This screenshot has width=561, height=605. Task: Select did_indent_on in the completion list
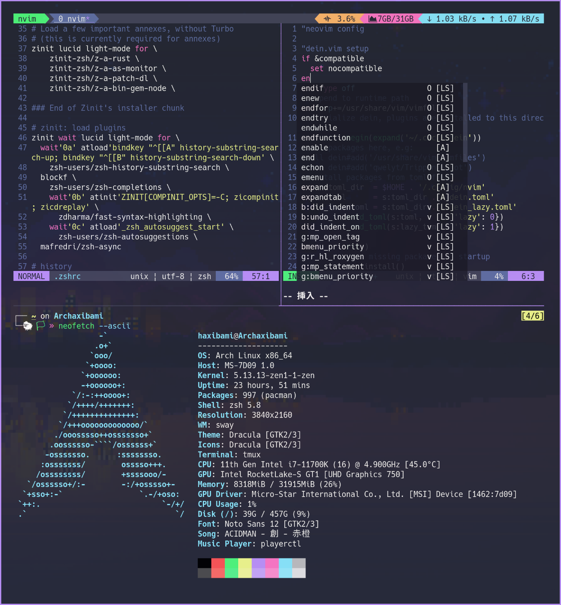coord(380,227)
